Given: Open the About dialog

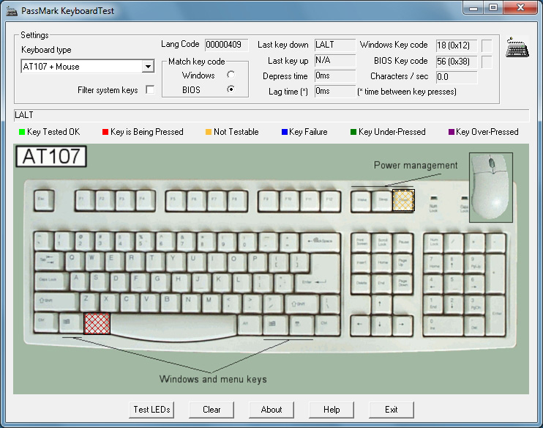Looking at the screenshot, I should [271, 410].
